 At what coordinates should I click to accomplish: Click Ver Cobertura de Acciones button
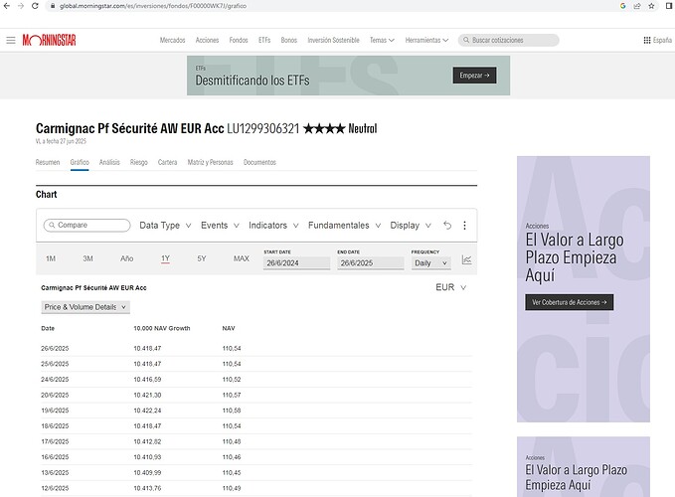click(x=569, y=302)
